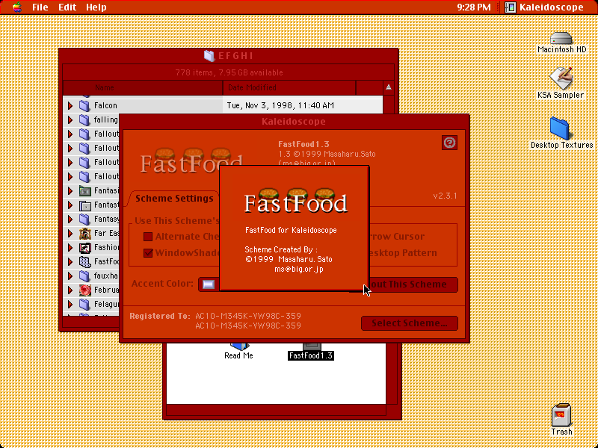Select the Felagu folder icon in EFGHI
Image resolution: width=598 pixels, height=448 pixels.
coord(84,305)
